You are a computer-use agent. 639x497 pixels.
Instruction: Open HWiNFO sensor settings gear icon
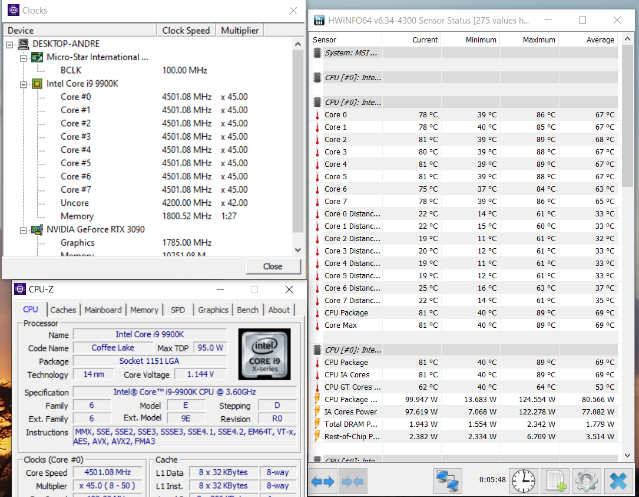coord(587,482)
